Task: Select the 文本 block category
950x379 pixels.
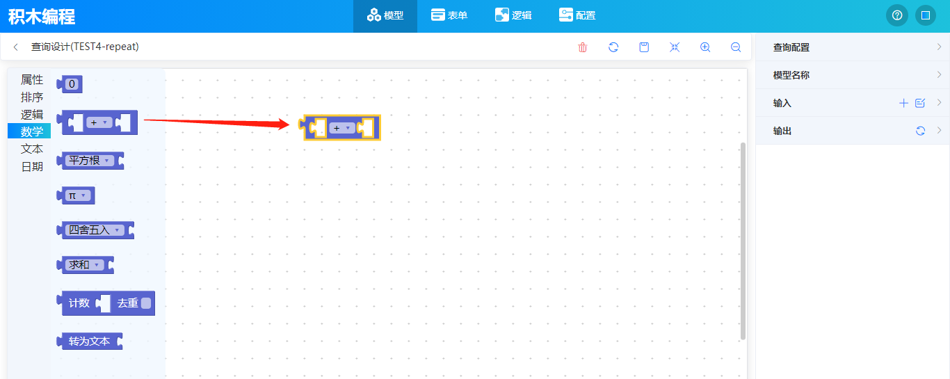Action: pos(32,149)
